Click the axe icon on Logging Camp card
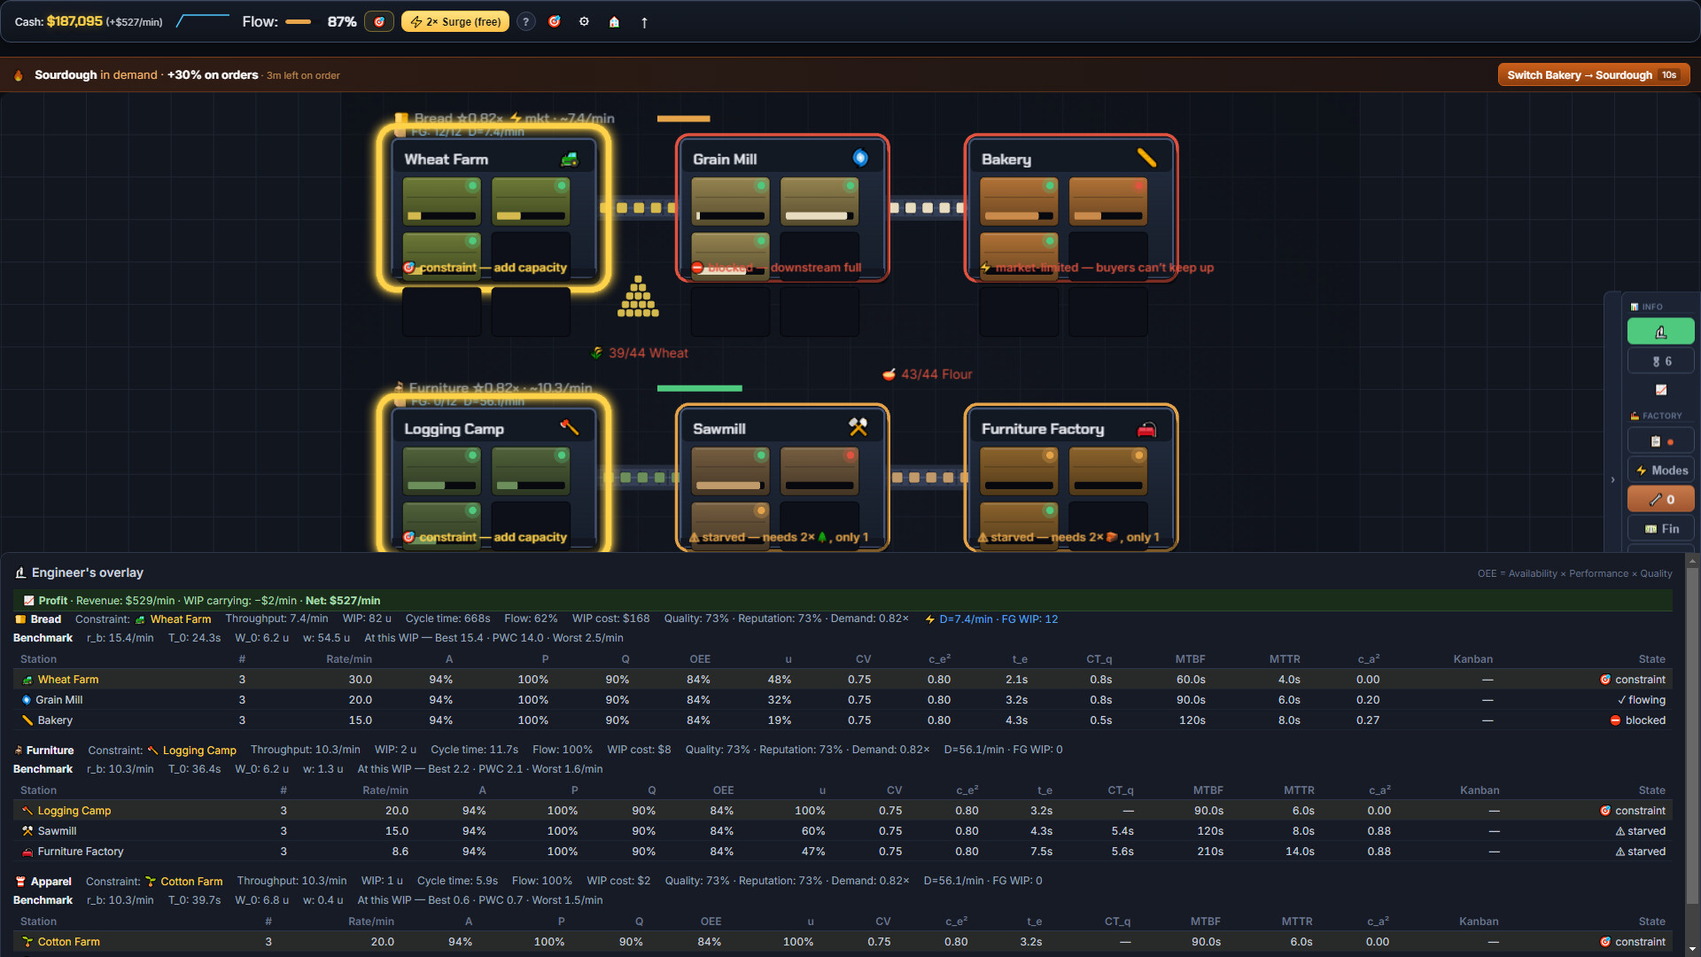The image size is (1701, 957). pyautogui.click(x=570, y=427)
